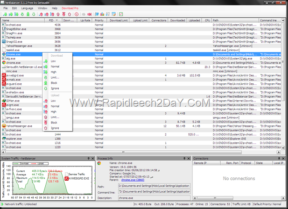Viewport: 288px width, 209px height.
Task: Choose Download High in context menu
Action: 57,72
